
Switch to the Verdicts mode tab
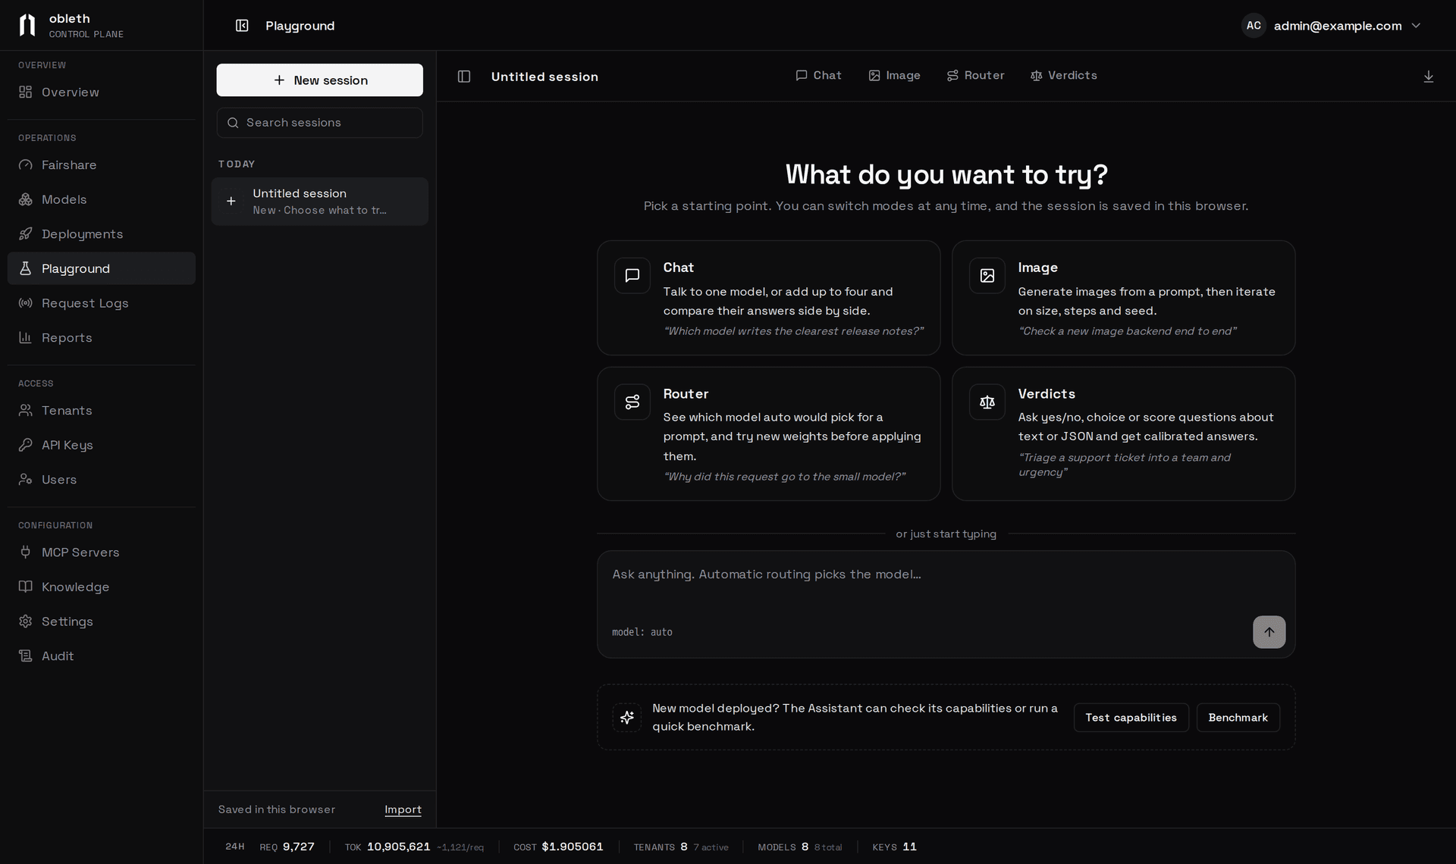point(1063,76)
